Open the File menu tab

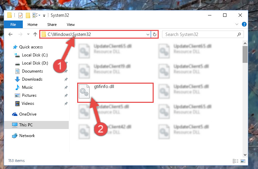click(x=13, y=25)
